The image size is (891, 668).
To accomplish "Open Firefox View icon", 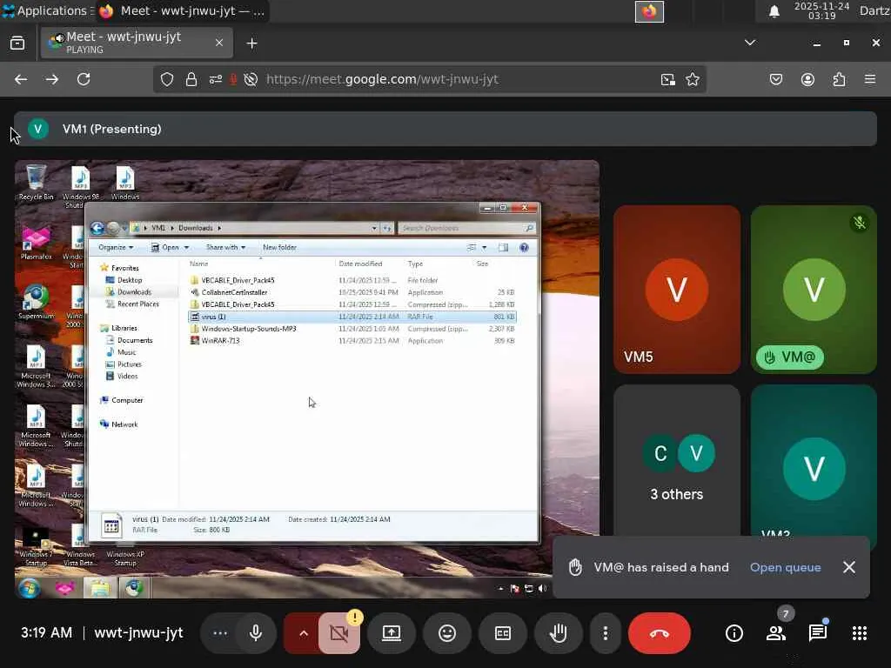I will point(17,43).
